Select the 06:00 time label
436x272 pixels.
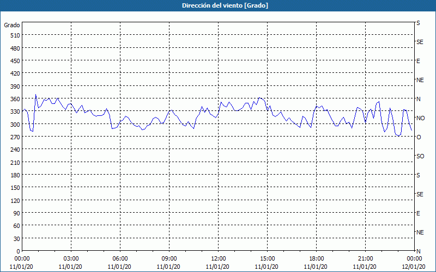click(x=120, y=259)
